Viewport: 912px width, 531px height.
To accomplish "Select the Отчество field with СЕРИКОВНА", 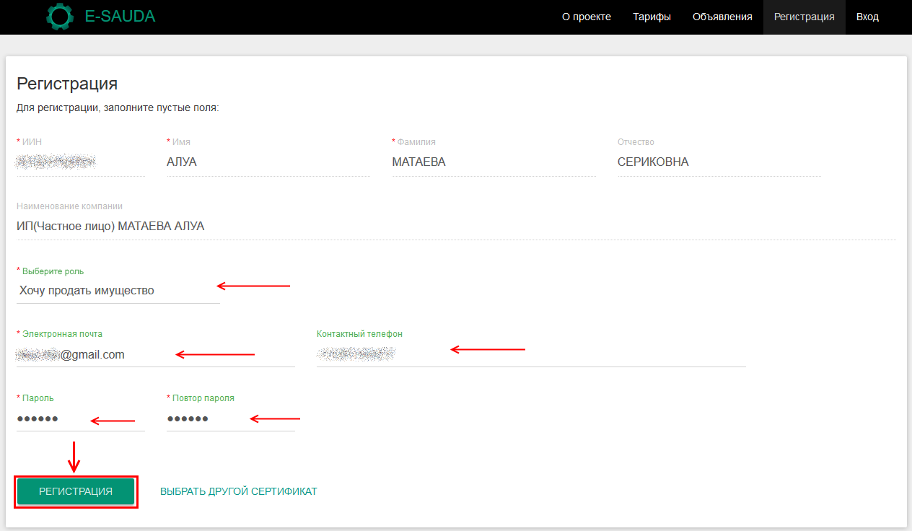I will coord(718,162).
